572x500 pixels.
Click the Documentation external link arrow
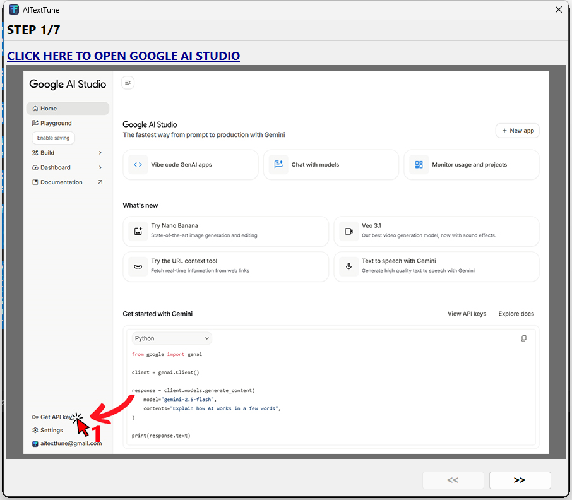point(100,182)
